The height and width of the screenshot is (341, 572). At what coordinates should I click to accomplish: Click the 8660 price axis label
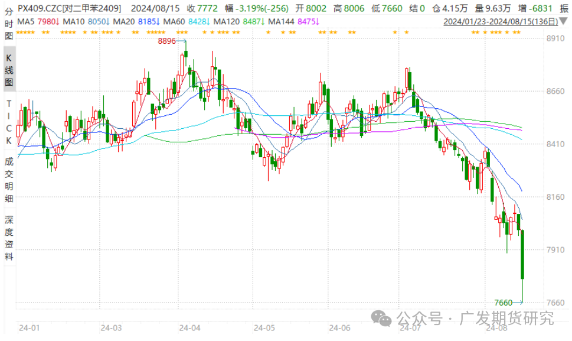pyautogui.click(x=555, y=91)
